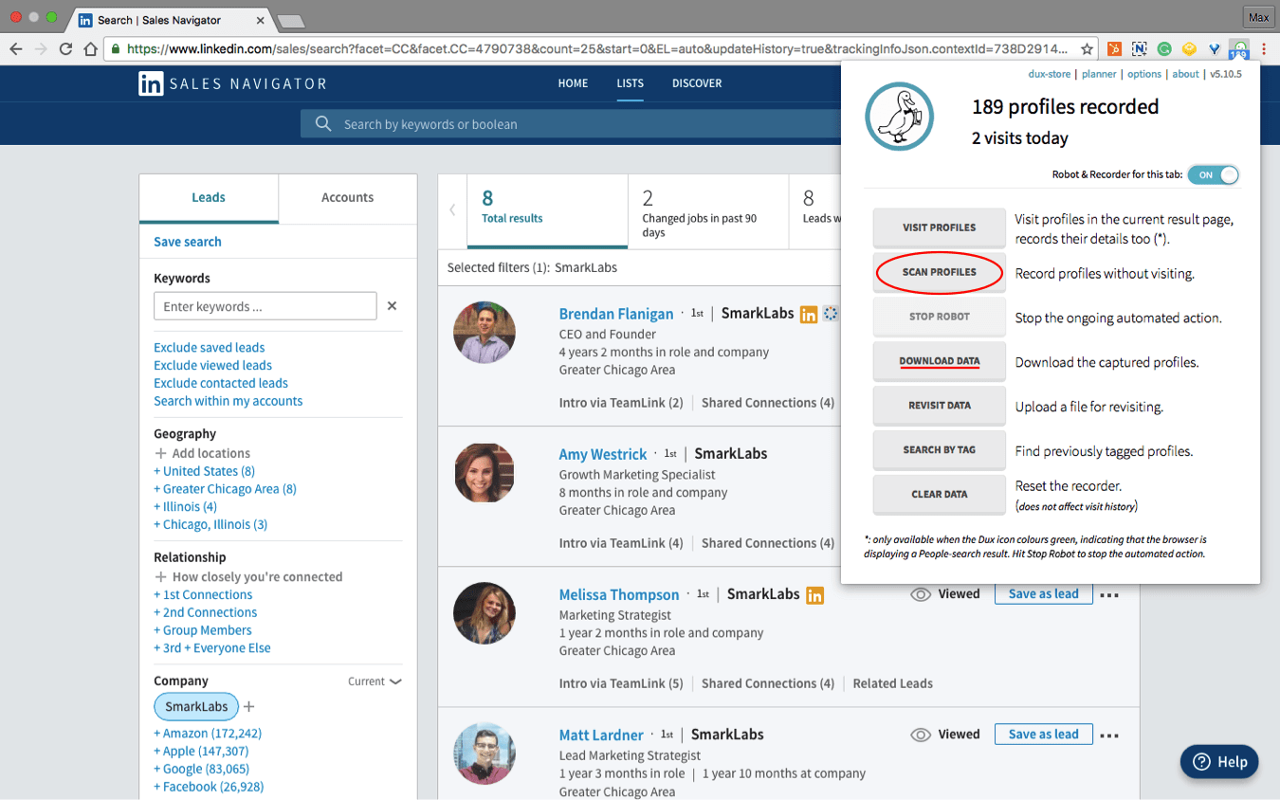Open the planner link
The height and width of the screenshot is (800, 1280).
pyautogui.click(x=1100, y=74)
